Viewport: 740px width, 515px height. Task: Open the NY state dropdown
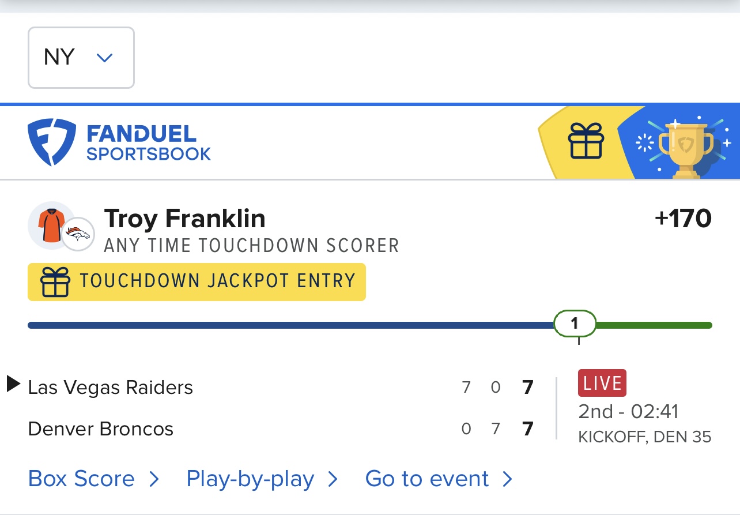click(x=81, y=58)
